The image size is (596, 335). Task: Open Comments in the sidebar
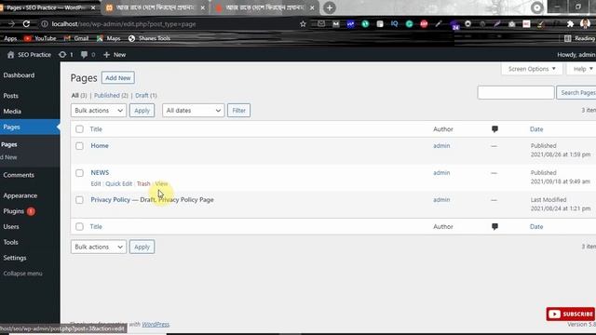coord(19,175)
